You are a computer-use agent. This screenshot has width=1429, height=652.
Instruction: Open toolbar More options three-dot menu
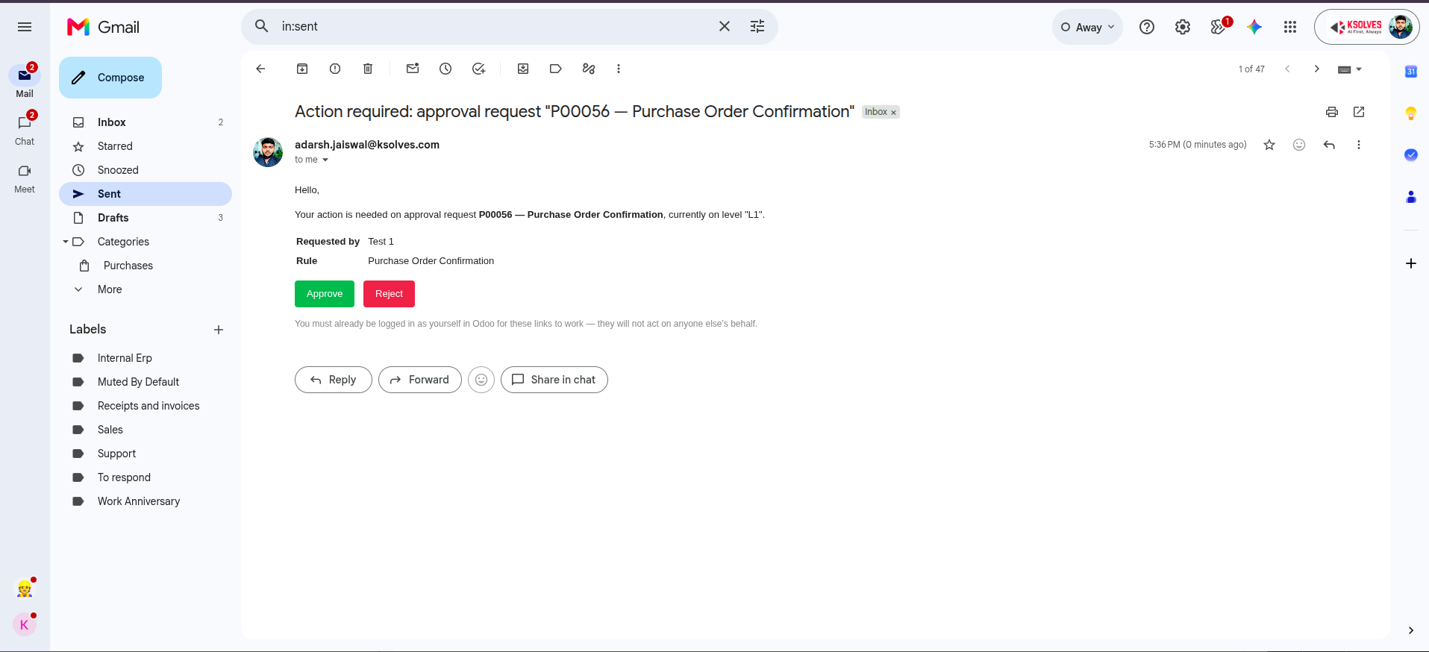click(x=619, y=69)
